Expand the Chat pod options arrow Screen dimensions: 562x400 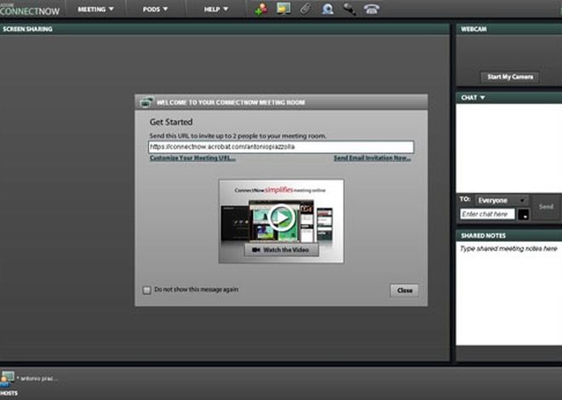[x=483, y=97]
